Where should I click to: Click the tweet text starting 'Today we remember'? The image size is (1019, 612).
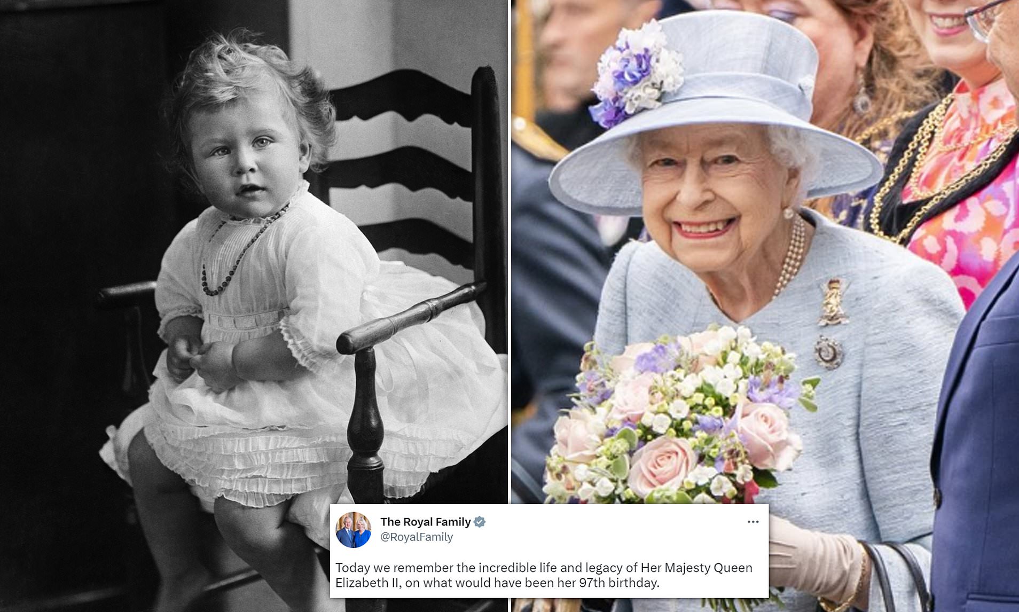coord(544,575)
